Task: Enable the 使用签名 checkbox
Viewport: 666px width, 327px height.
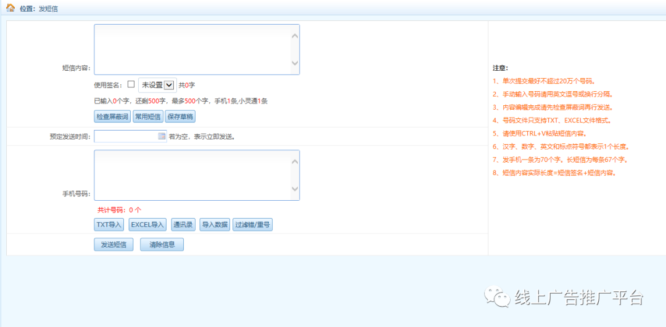Action: (131, 84)
